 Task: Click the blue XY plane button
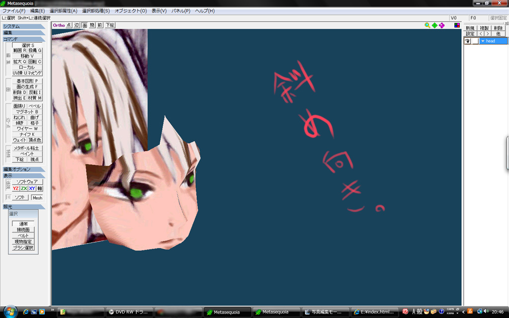click(x=32, y=188)
